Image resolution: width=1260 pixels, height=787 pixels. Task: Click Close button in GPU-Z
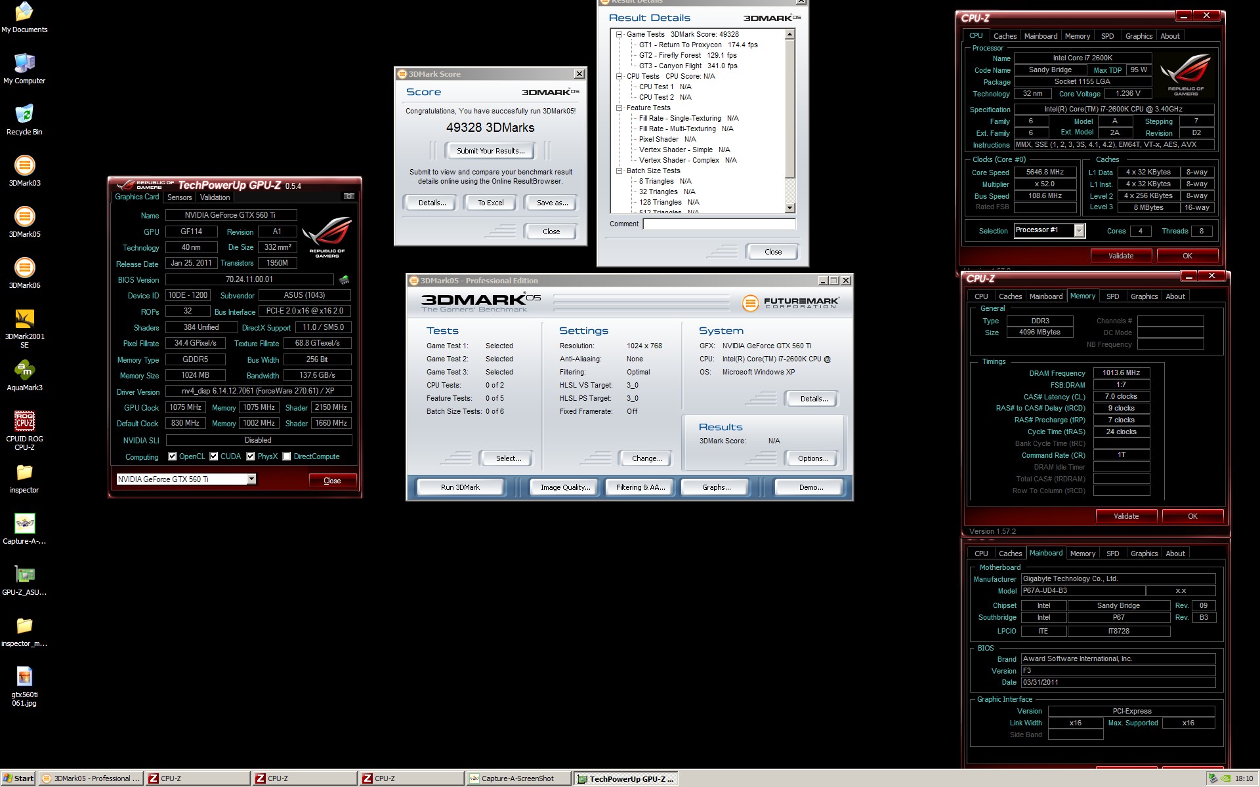(x=332, y=481)
